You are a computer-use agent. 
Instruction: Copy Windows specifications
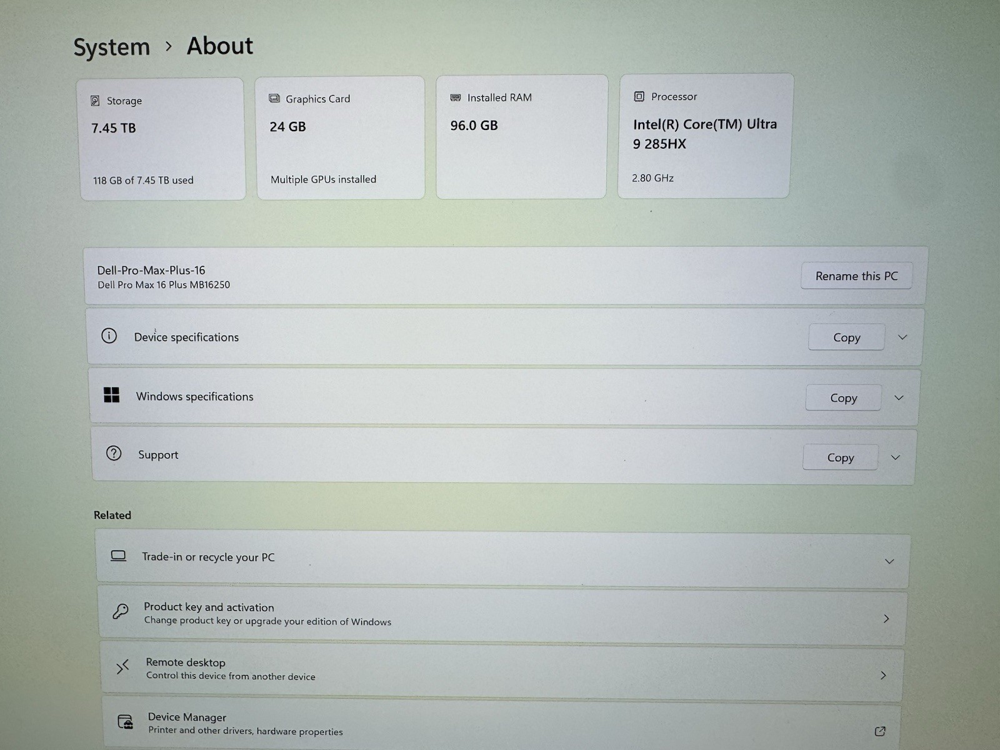(x=843, y=398)
